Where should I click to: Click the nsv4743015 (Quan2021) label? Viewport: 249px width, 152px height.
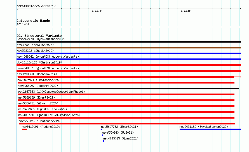[121, 138]
